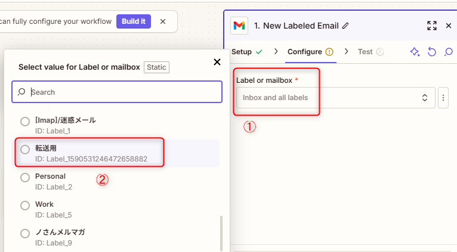Click the Static mode badge

pos(156,67)
